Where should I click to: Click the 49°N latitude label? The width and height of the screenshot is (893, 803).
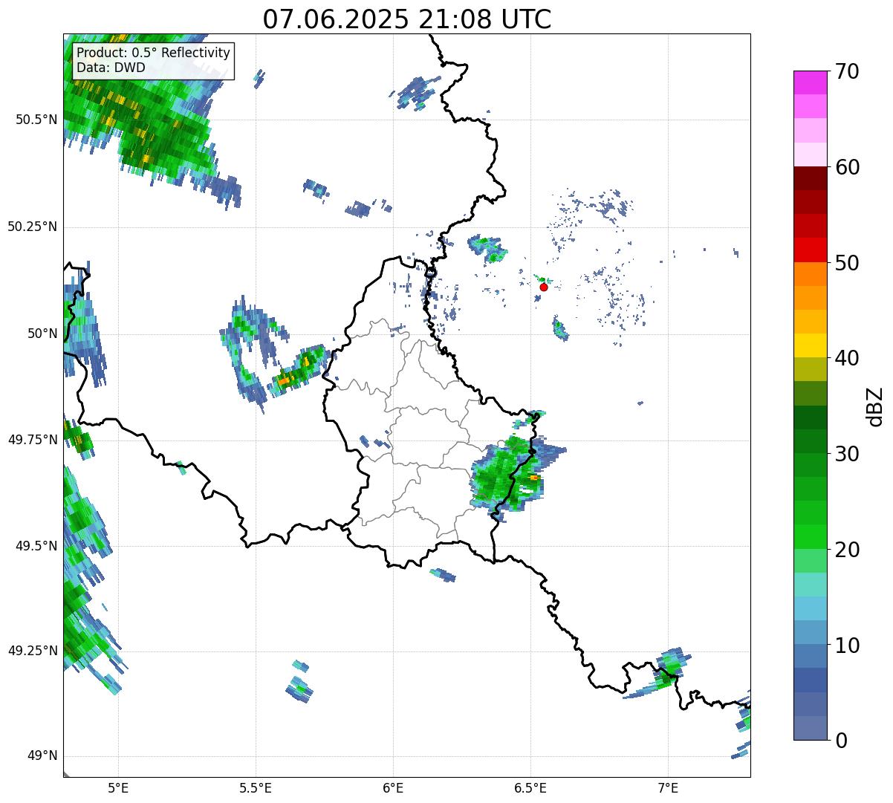click(42, 756)
